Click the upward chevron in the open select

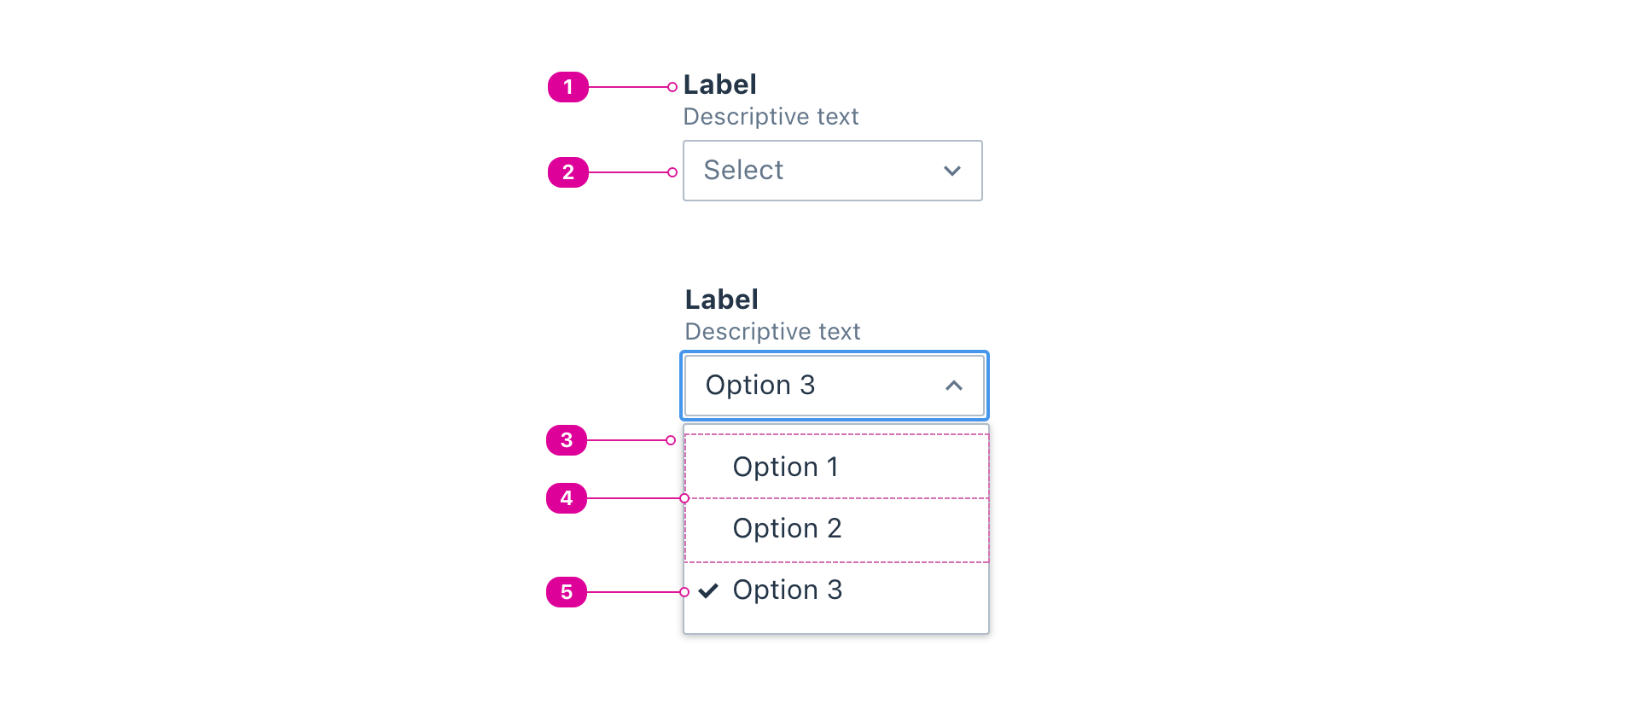tap(954, 386)
